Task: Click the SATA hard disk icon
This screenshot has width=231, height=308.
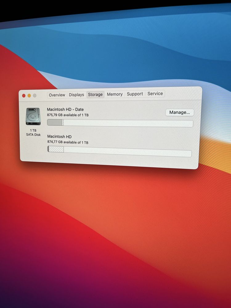Action: (x=33, y=116)
